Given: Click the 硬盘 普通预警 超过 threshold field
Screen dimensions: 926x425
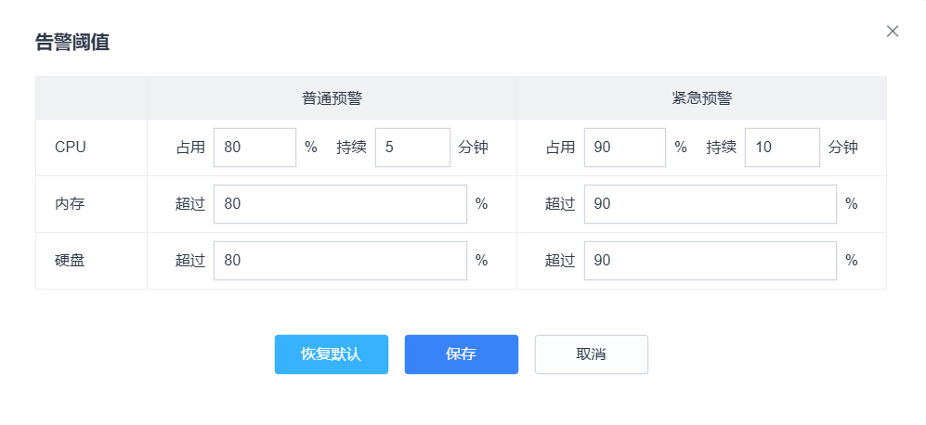Looking at the screenshot, I should click(340, 261).
